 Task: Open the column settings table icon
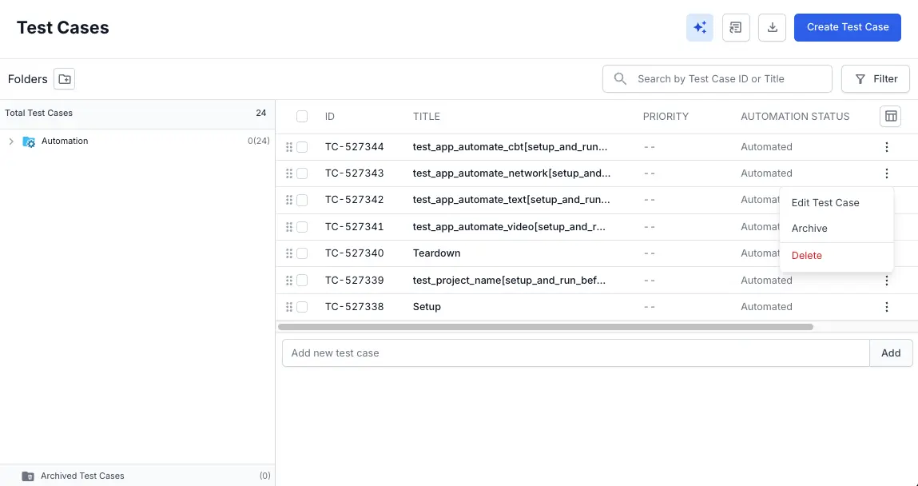890,117
